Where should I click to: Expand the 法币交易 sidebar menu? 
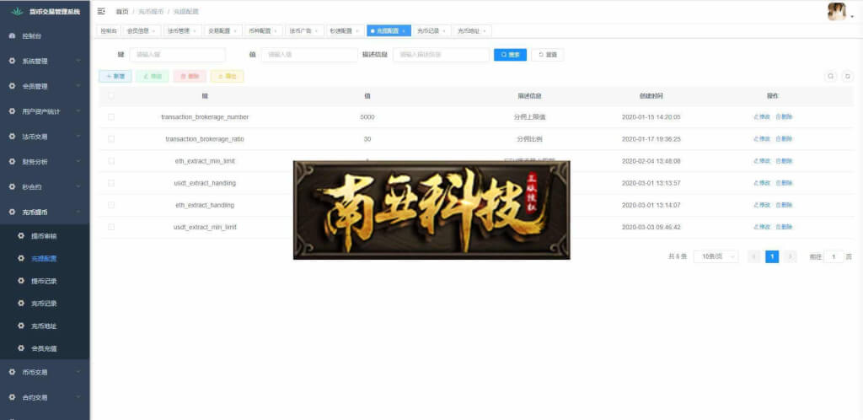tap(45, 136)
